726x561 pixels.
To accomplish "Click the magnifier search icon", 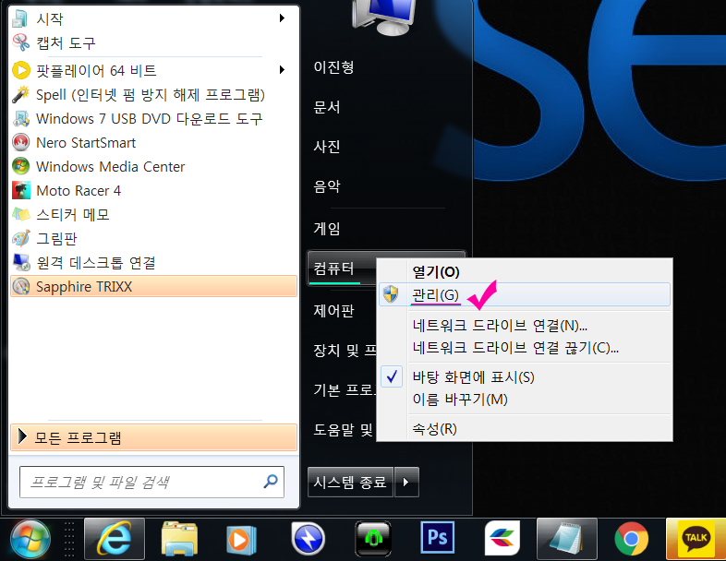I will pos(271,482).
